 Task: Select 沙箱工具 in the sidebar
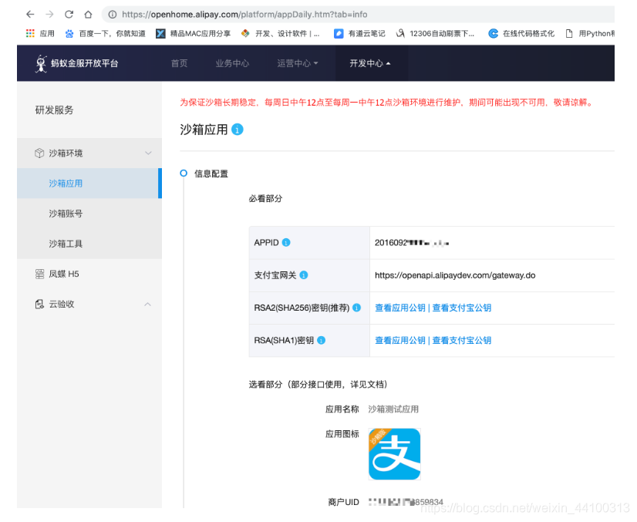(89, 244)
